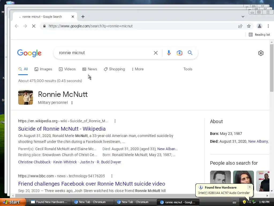This screenshot has width=274, height=206.
Task: Open the search Tools options
Action: [x=188, y=69]
